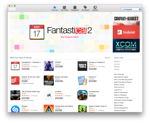Go forward with the right arrow button

pos(14,9)
